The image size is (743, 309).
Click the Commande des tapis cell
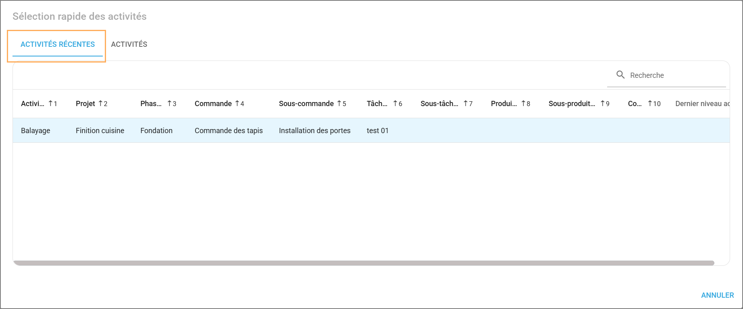coord(229,131)
